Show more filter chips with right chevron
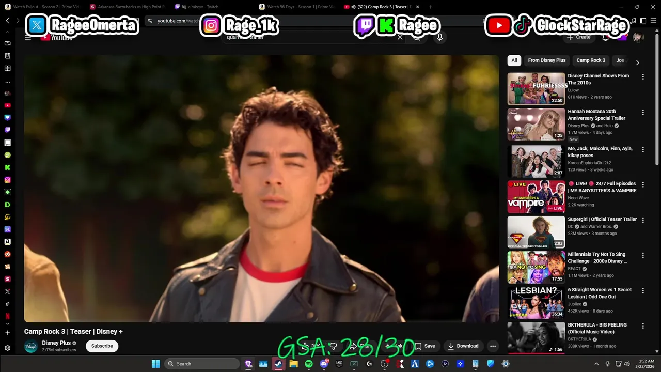Screen dimensions: 661x372 637,63
